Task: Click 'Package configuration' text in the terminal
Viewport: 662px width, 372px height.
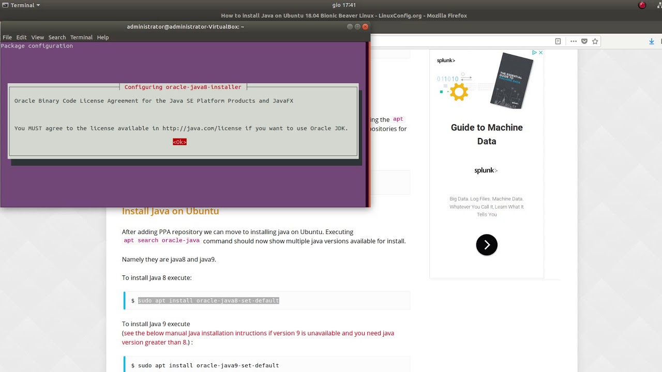Action: coord(37,45)
